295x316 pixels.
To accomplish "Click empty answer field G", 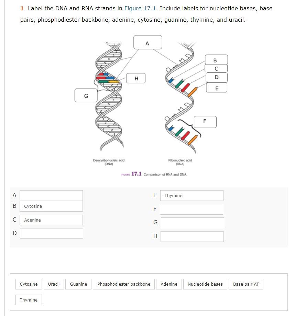I will [x=193, y=223].
